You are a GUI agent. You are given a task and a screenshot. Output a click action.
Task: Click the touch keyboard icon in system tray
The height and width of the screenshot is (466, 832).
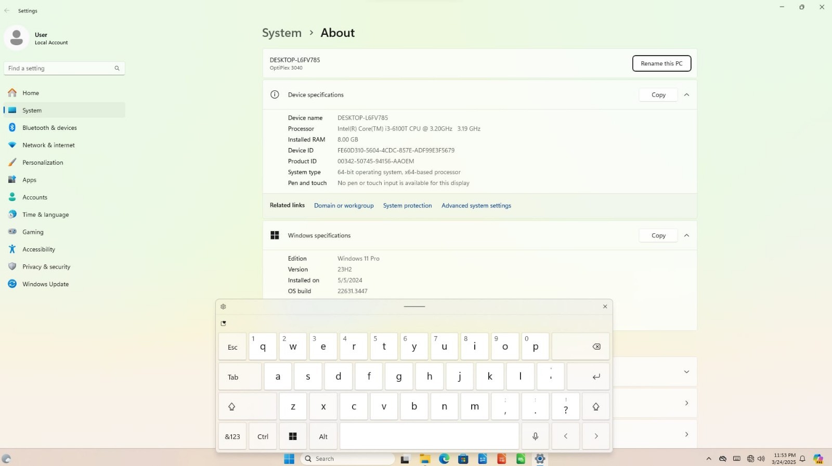(x=736, y=459)
